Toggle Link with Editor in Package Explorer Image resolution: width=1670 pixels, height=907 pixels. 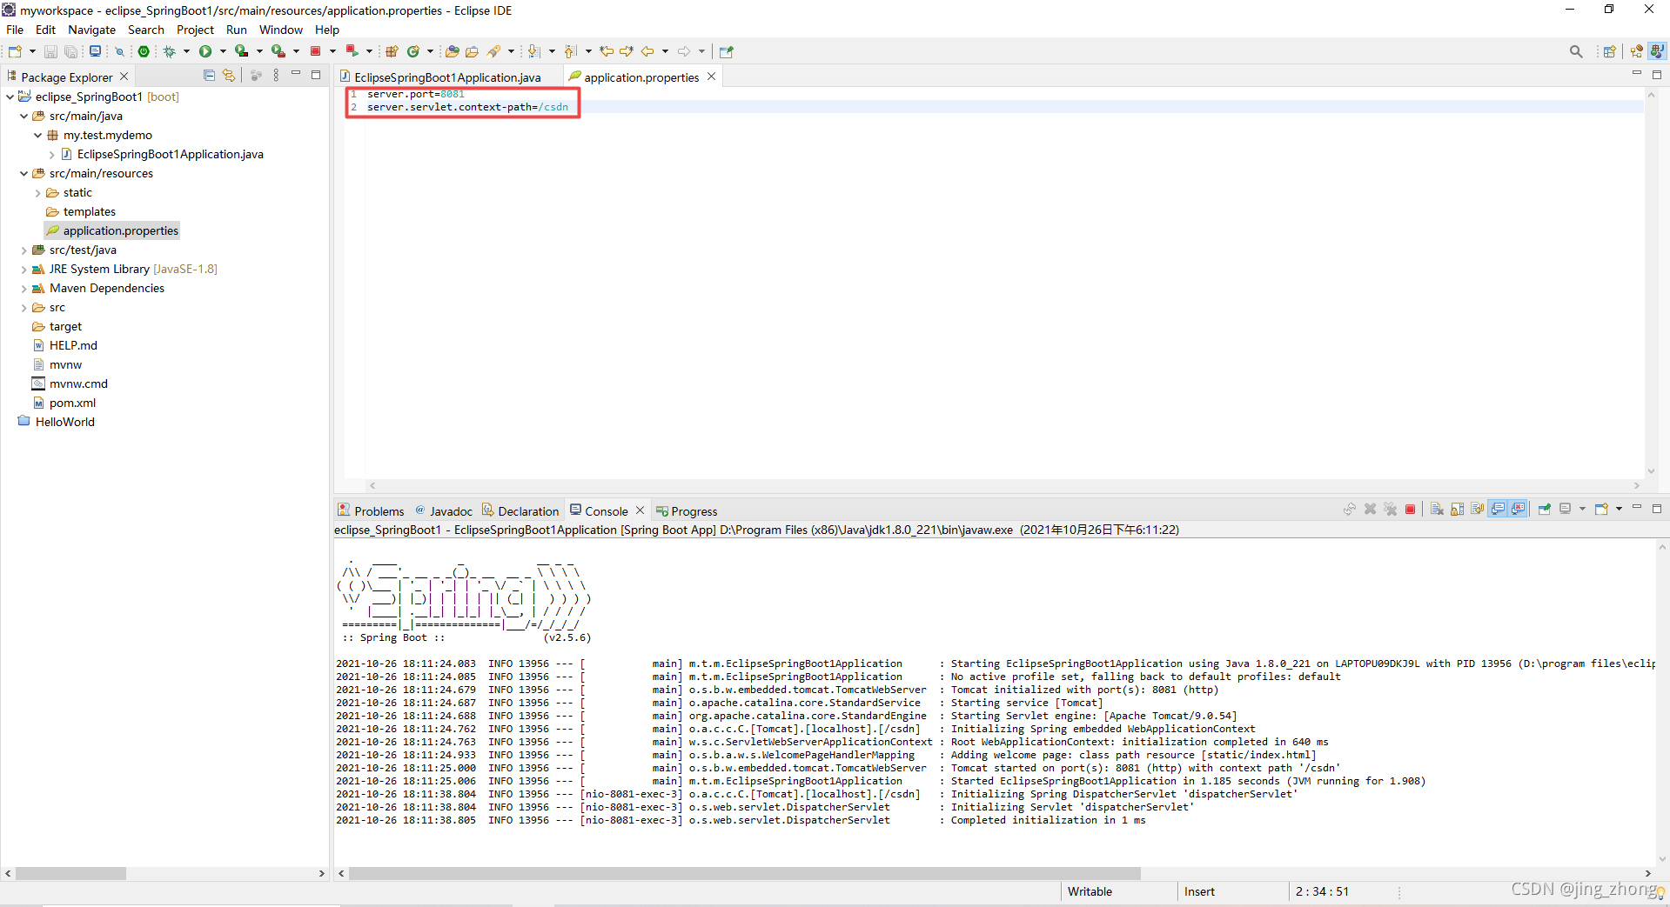(229, 76)
